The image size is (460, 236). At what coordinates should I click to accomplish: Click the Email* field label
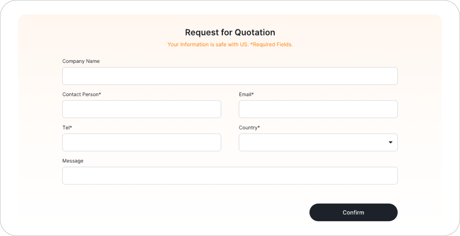tap(246, 94)
